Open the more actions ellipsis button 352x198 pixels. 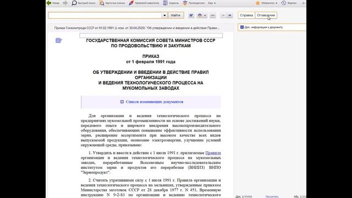click(213, 15)
